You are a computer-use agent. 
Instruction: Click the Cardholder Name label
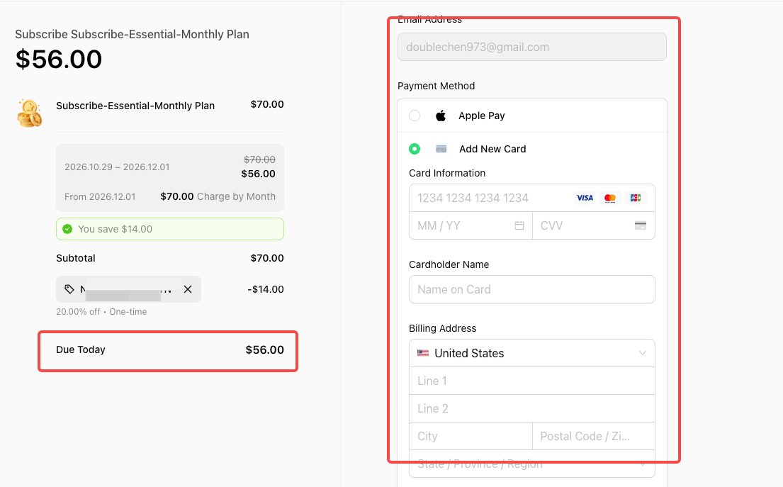pos(449,264)
